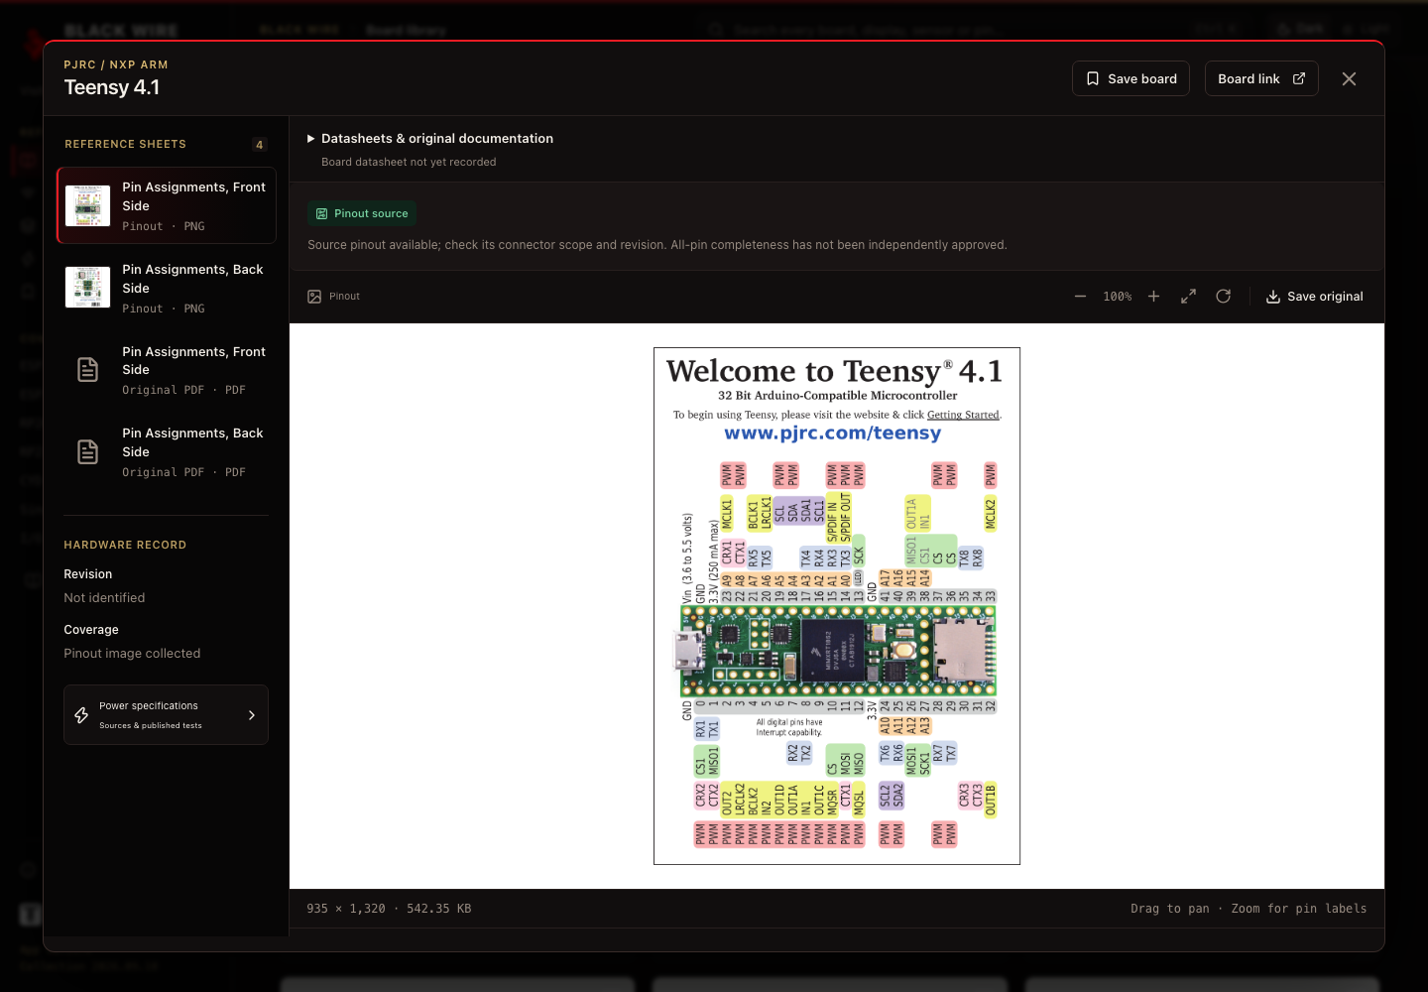The height and width of the screenshot is (992, 1428).
Task: Click the reference sheets count badge 4
Action: (x=260, y=145)
